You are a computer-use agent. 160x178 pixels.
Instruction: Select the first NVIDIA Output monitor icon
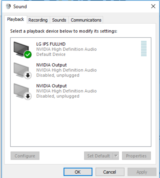(21, 70)
